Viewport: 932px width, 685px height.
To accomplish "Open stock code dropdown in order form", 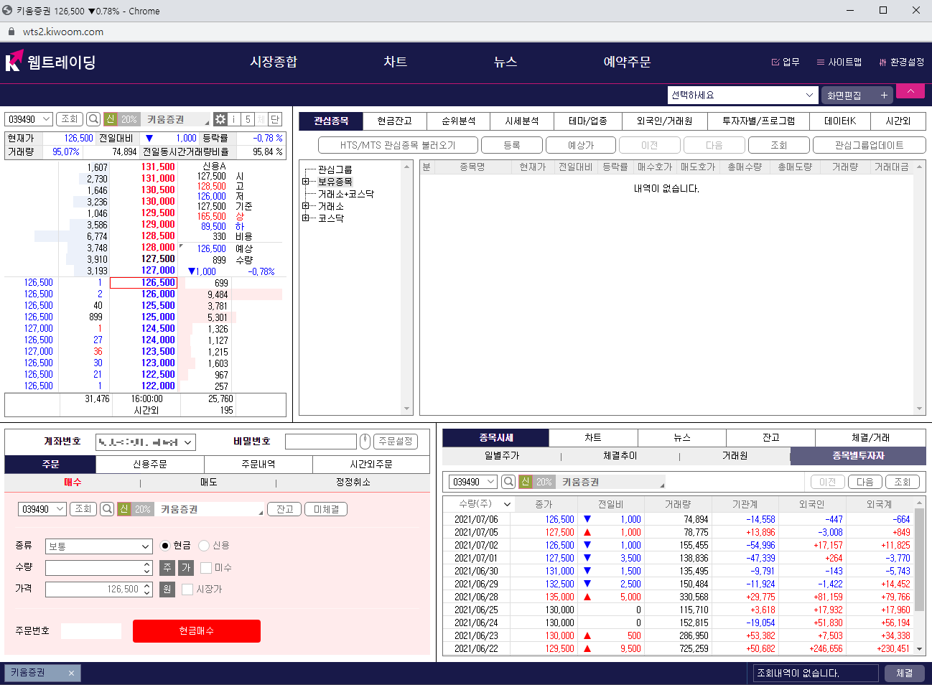I will (60, 509).
